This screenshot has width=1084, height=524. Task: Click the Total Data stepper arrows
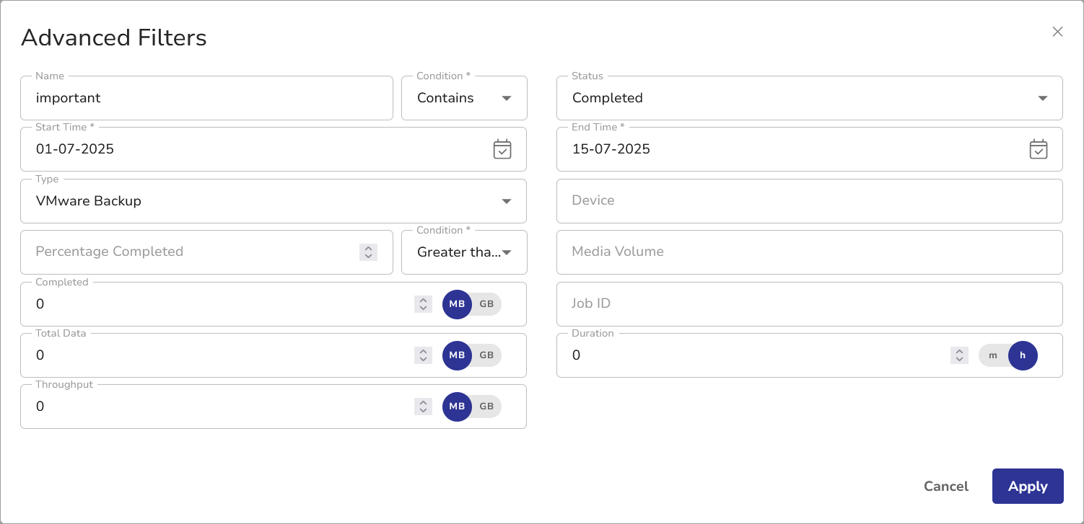pos(423,355)
